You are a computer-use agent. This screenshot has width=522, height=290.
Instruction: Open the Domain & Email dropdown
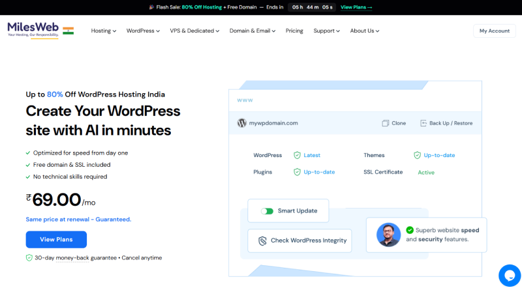tap(253, 31)
